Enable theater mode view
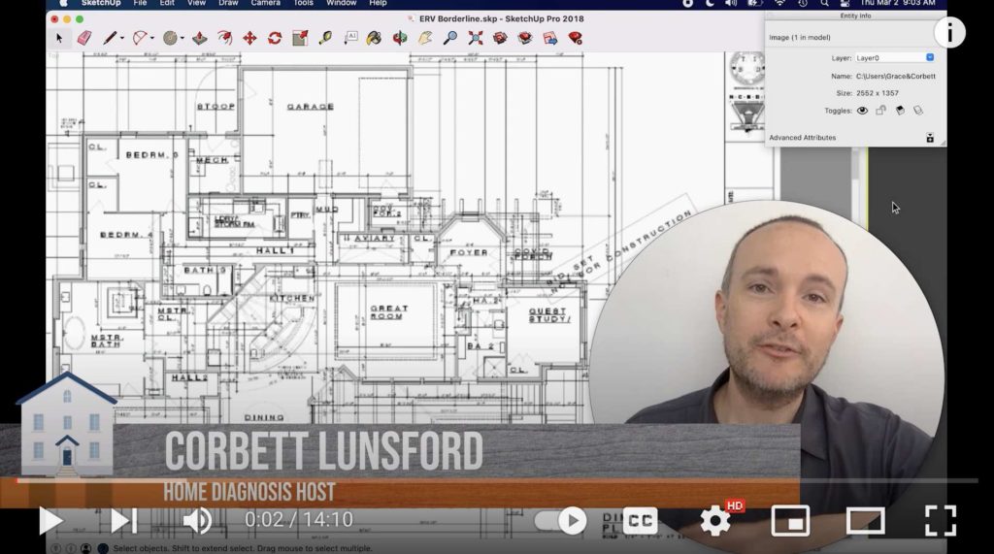This screenshot has width=994, height=554. (x=865, y=521)
